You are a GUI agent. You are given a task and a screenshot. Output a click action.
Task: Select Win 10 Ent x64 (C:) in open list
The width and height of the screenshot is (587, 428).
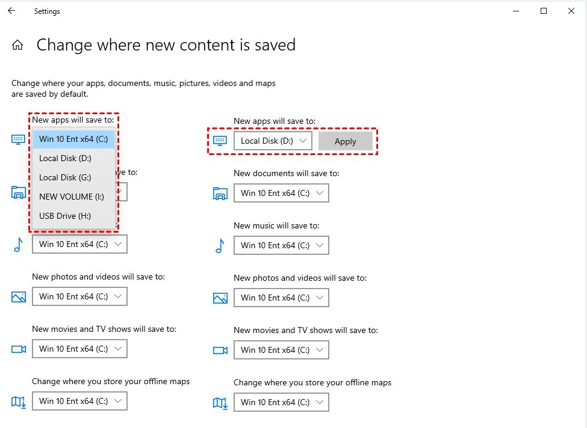73,139
